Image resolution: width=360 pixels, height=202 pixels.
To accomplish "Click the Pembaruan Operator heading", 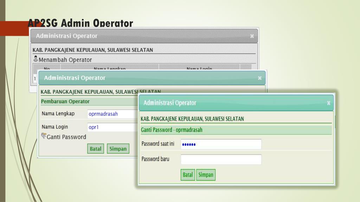I will 65,101.
